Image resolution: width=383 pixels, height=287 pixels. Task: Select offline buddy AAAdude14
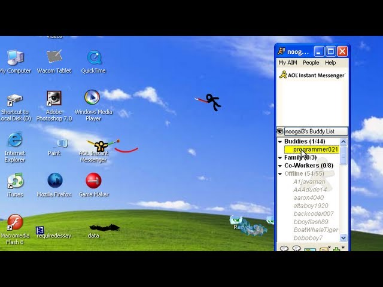[310, 190]
